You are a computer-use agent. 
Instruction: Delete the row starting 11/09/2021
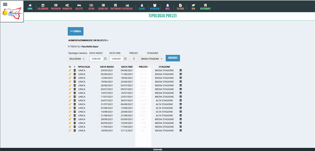[74, 127]
